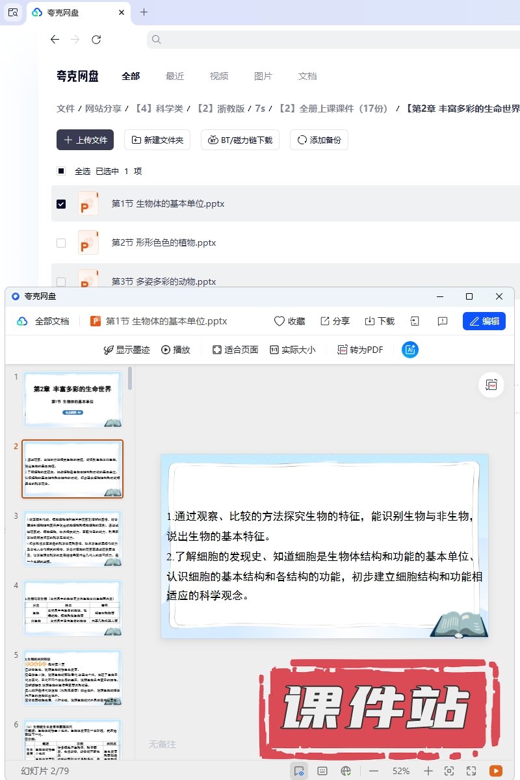Click the slide panel vertical scrollbar
The width and height of the screenshot is (520, 780).
point(130,379)
